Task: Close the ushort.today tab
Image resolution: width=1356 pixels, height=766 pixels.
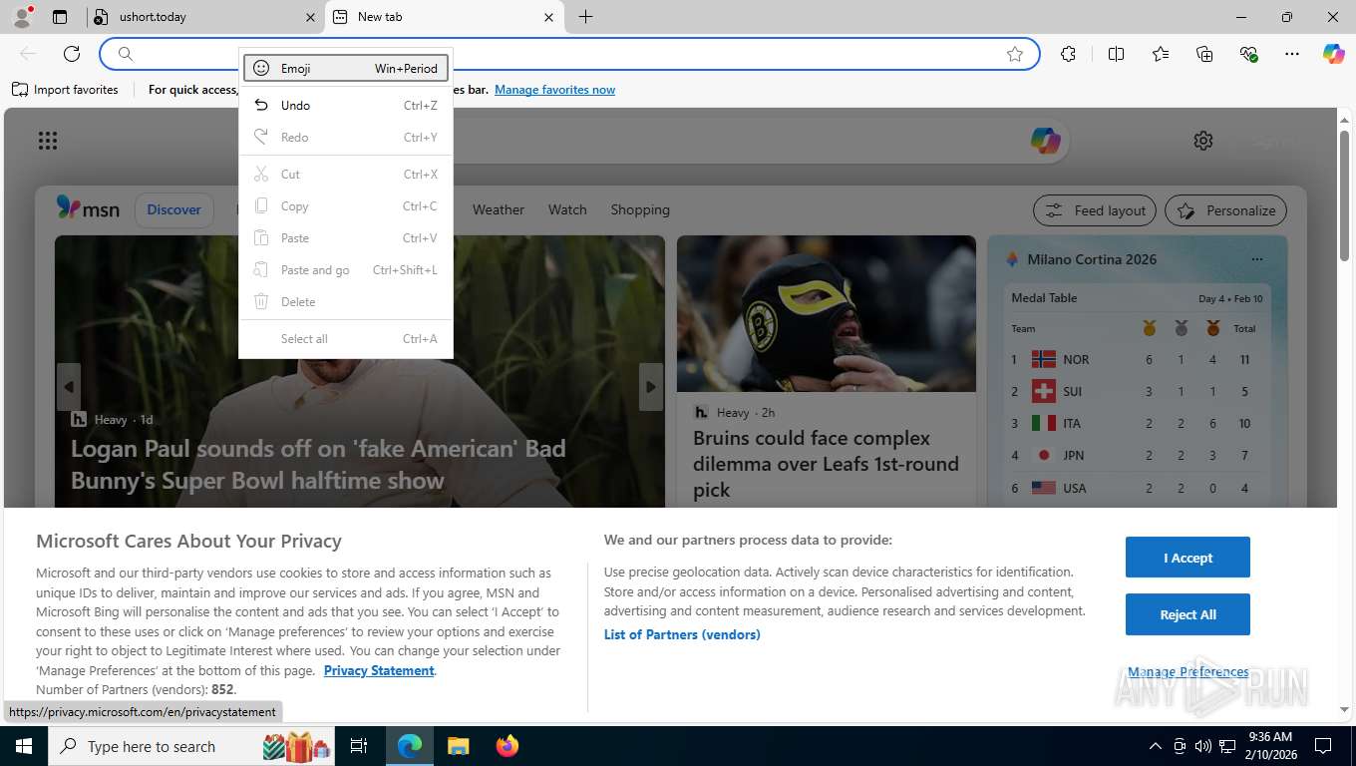Action: [x=310, y=17]
